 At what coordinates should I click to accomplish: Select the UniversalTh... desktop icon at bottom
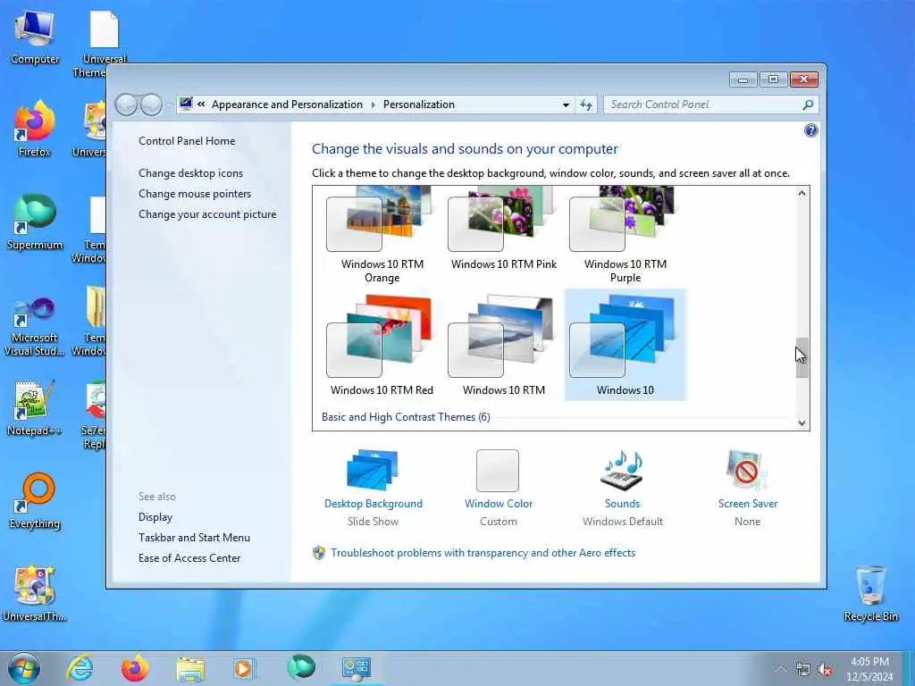coord(35,593)
